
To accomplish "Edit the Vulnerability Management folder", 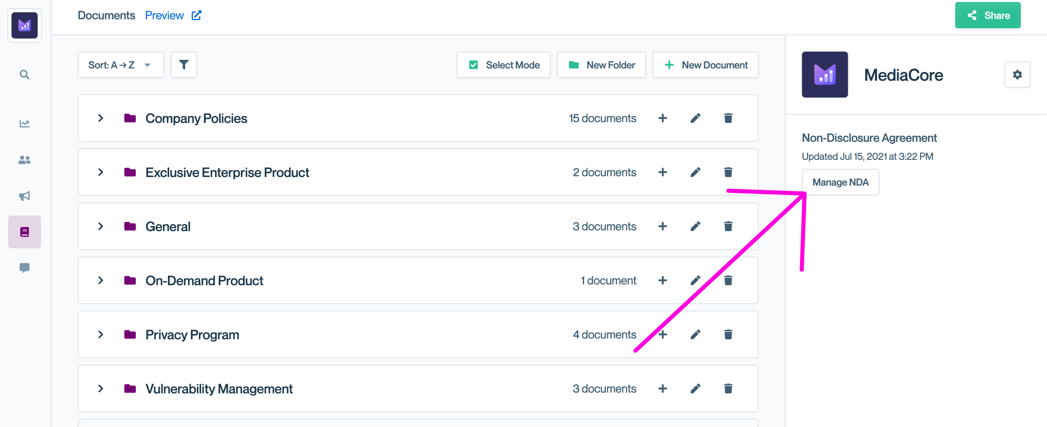I will tap(696, 388).
